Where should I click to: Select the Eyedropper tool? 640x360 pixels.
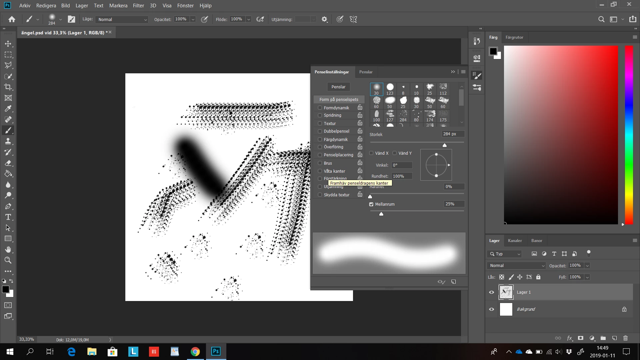pos(8,109)
